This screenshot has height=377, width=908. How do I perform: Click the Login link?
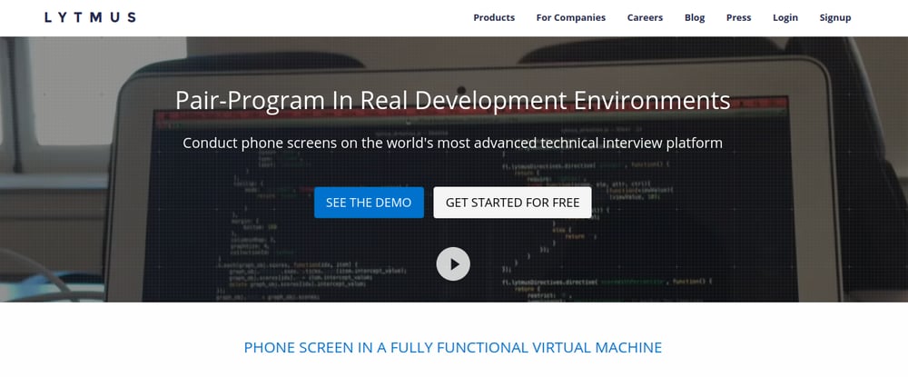(x=785, y=17)
